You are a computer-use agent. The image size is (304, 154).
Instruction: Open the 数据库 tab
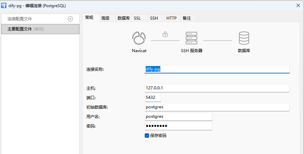[123, 18]
